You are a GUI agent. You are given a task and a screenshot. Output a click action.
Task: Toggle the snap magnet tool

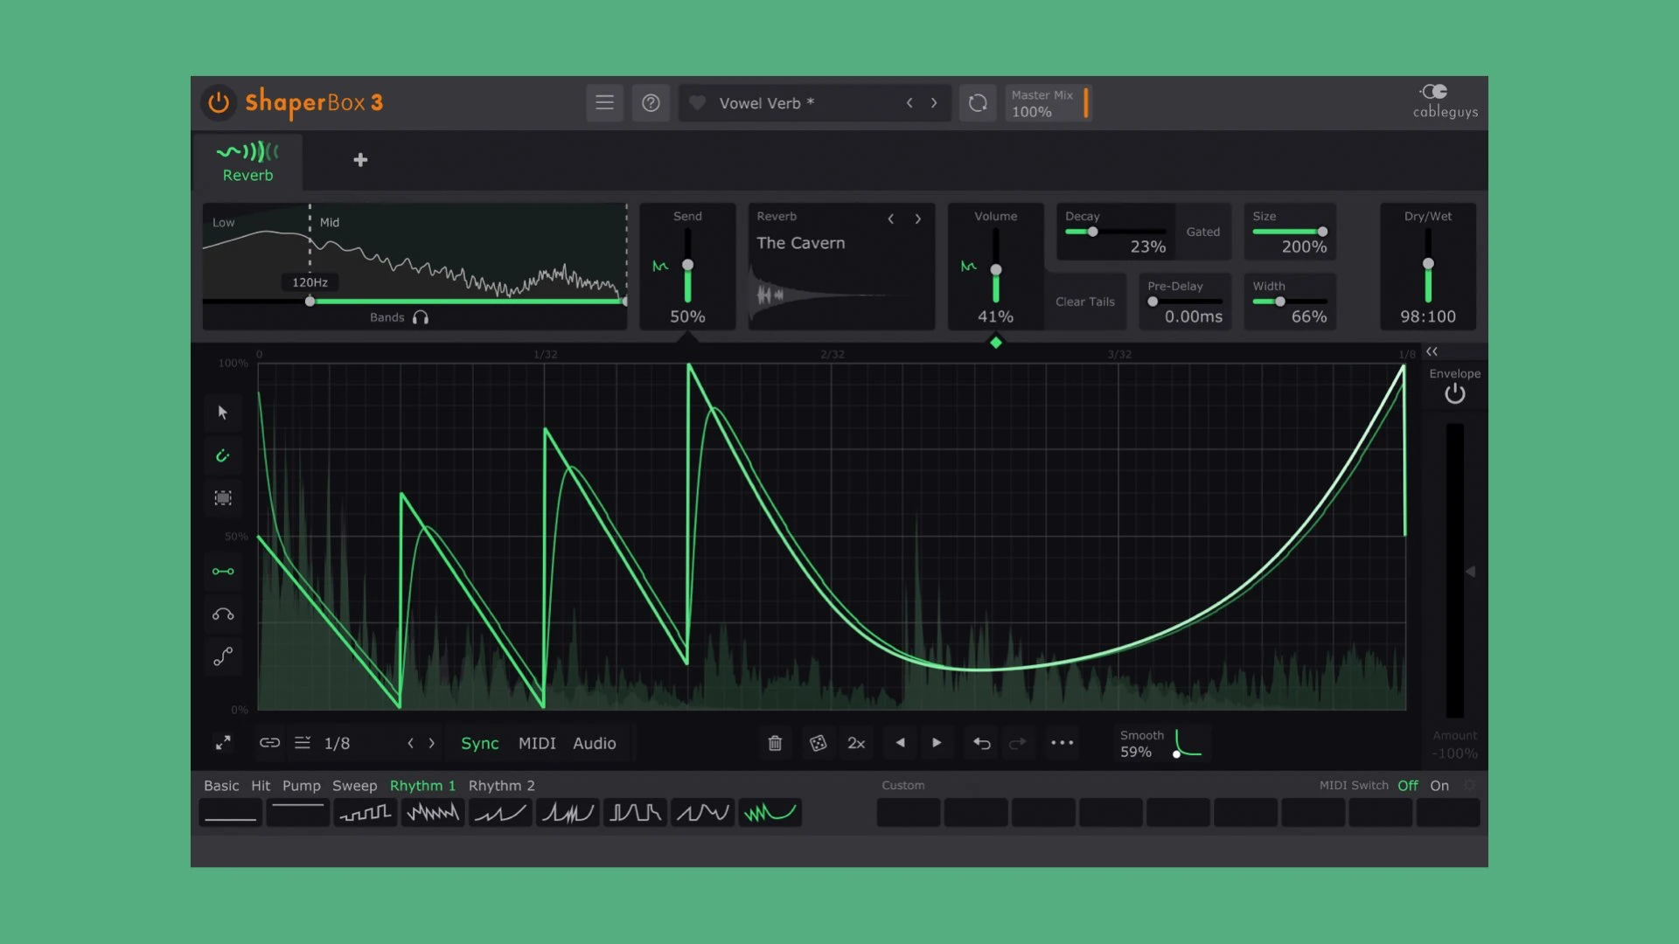pos(223,455)
